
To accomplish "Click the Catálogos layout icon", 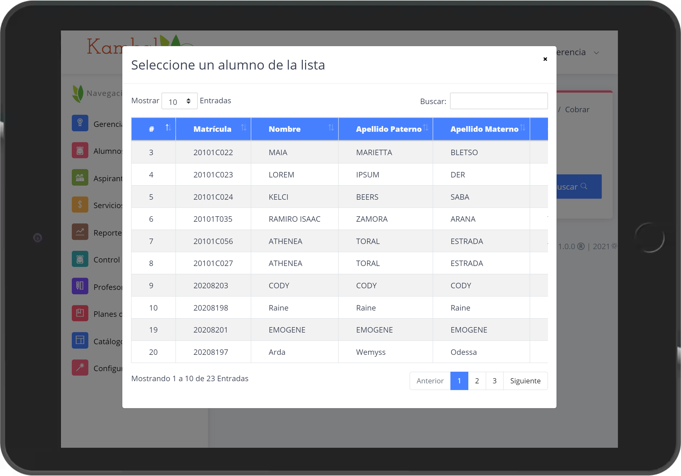I will click(80, 340).
